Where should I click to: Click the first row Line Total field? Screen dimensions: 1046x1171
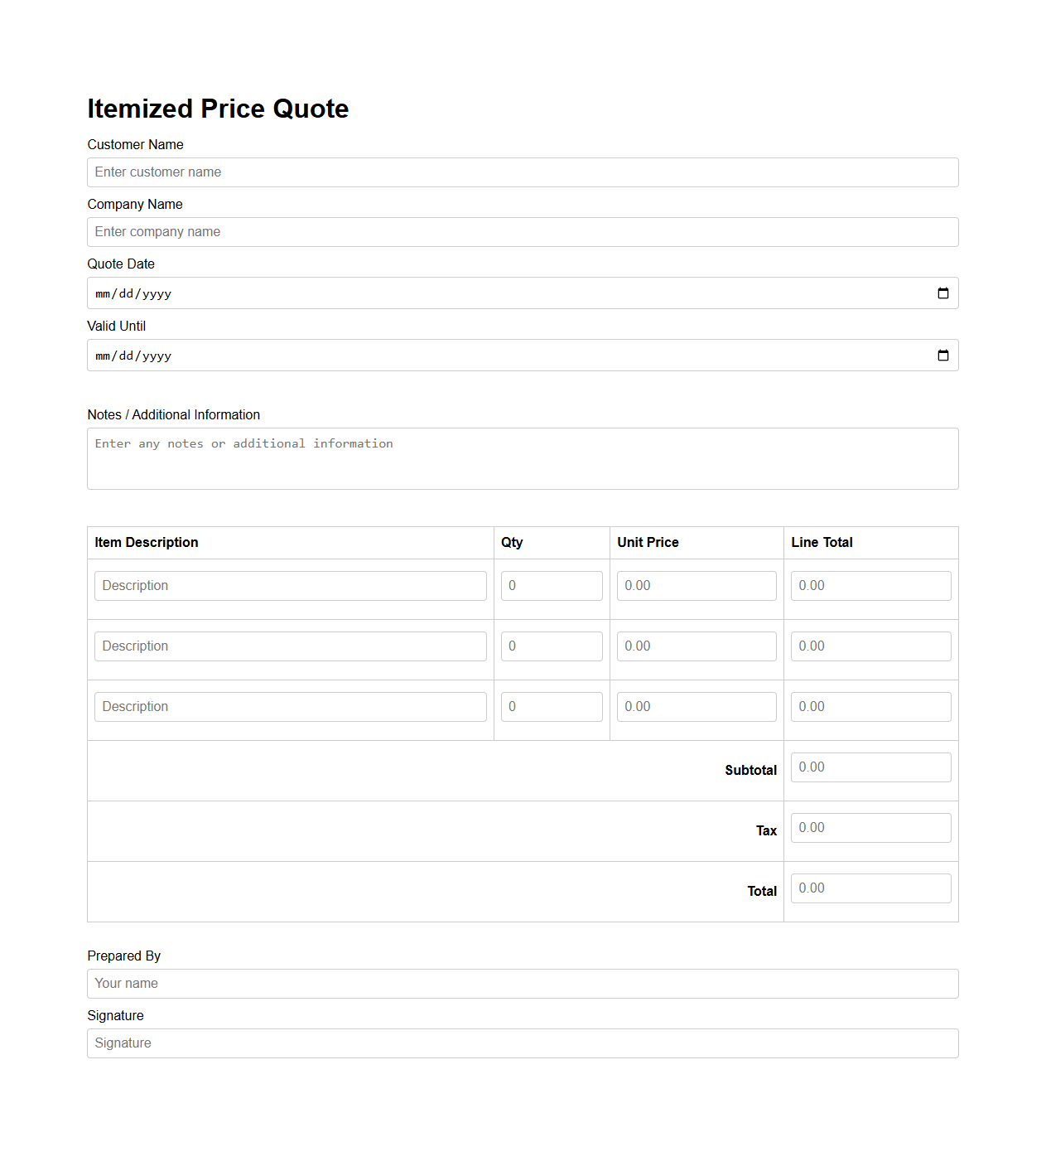point(870,585)
